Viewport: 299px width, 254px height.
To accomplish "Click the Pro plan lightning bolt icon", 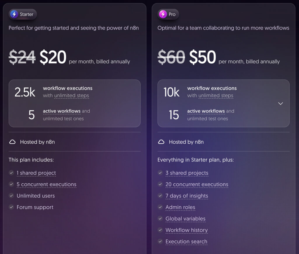I will click(163, 14).
